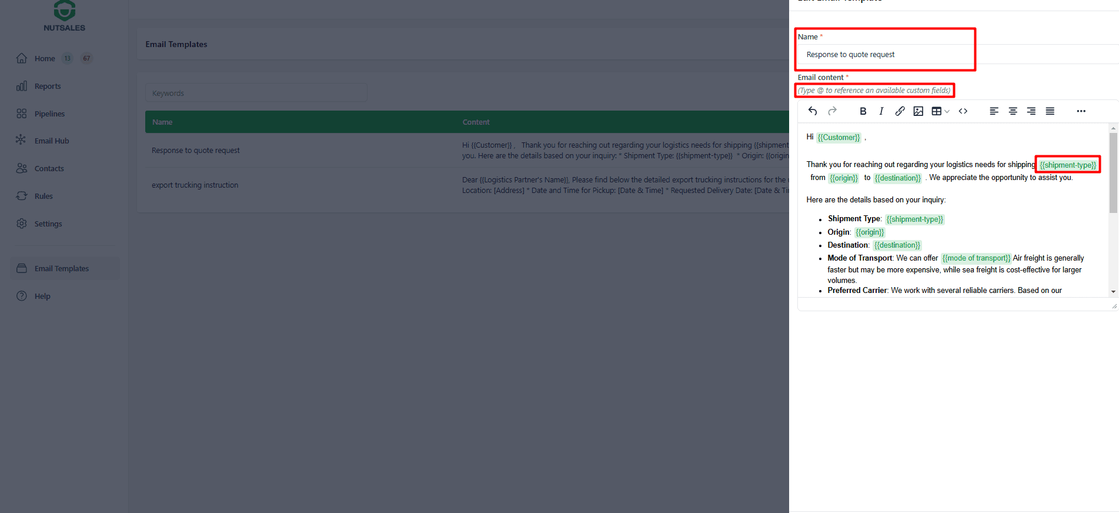
Task: Click the {{origin}} tag in Origin bullet
Action: click(x=870, y=232)
